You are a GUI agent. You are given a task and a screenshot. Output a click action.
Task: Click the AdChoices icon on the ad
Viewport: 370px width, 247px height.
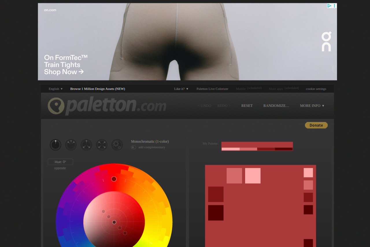[x=330, y=6]
